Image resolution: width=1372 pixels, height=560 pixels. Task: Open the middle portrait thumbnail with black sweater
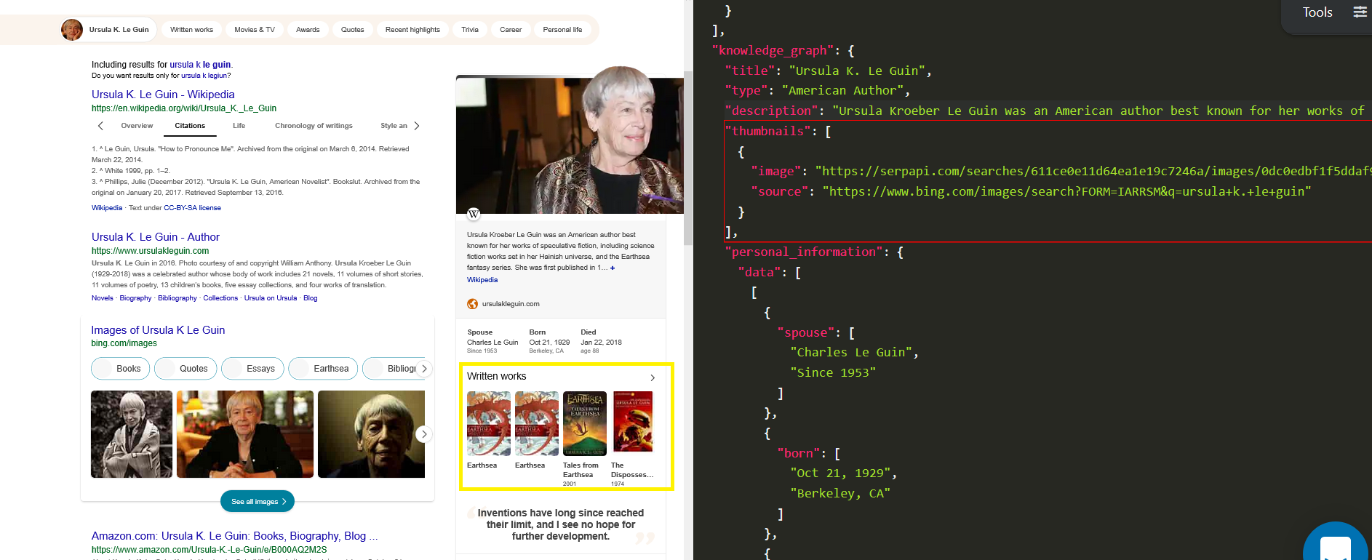point(245,434)
